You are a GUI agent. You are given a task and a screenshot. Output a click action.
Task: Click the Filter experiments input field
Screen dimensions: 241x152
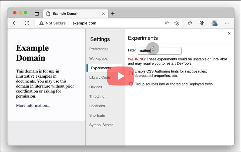[x=159, y=51]
